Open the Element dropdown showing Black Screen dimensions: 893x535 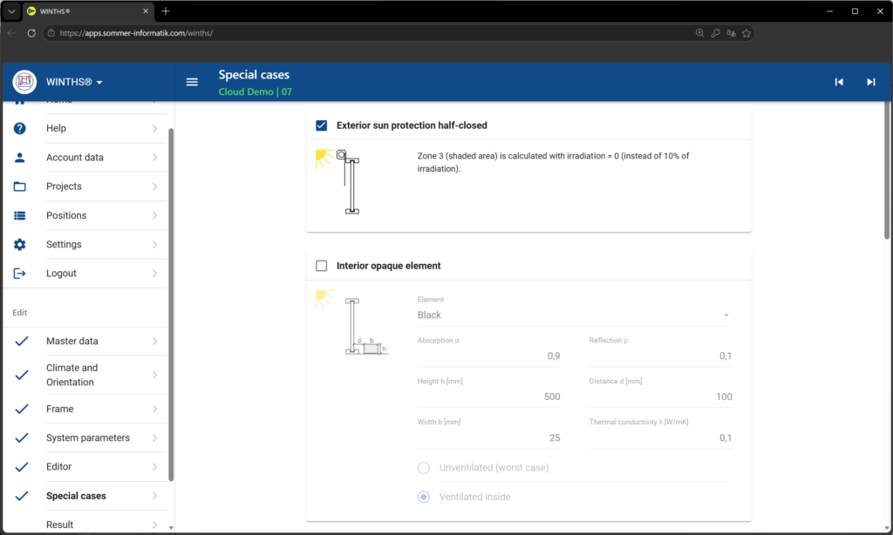pyautogui.click(x=574, y=315)
